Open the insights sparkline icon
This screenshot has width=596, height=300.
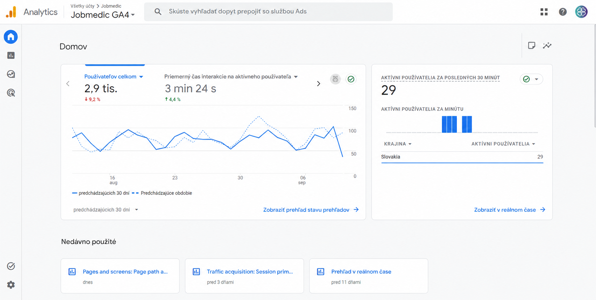(547, 46)
